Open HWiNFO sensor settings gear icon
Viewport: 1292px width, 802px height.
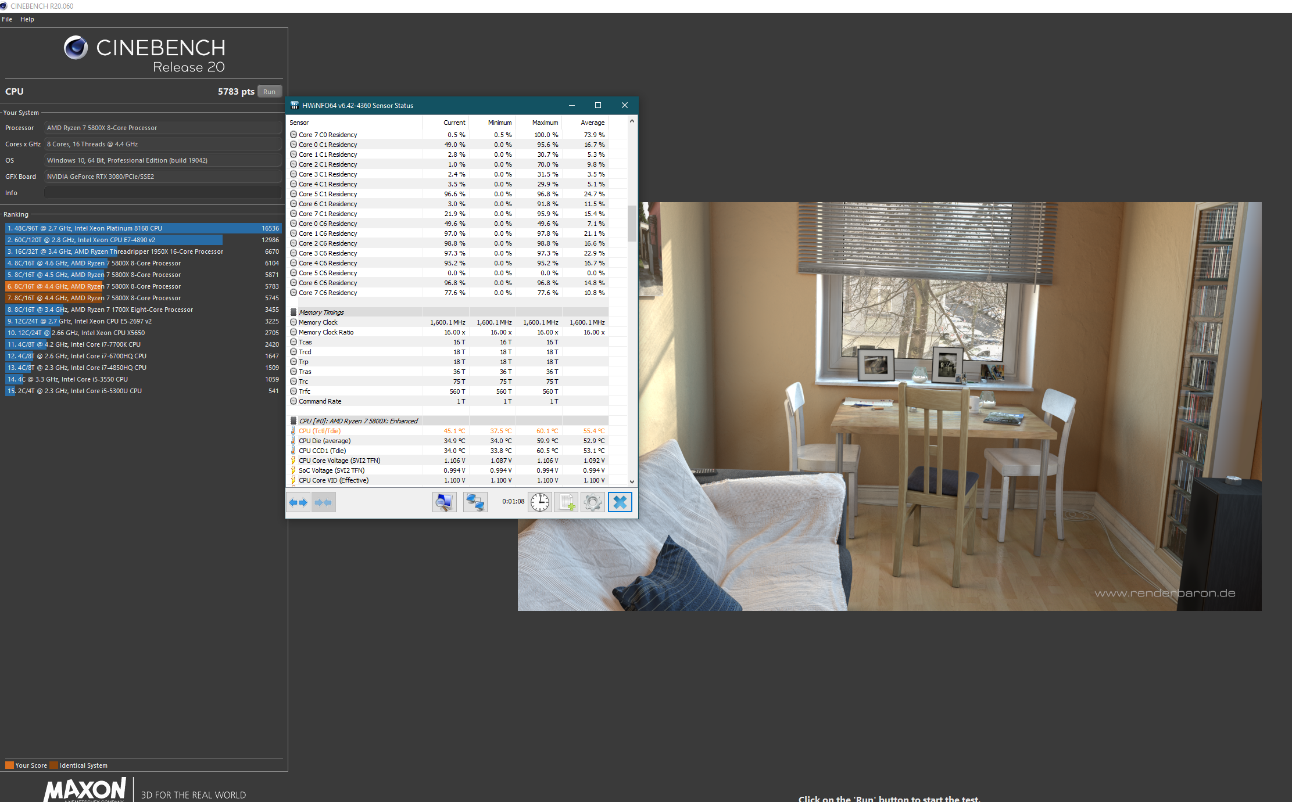pyautogui.click(x=593, y=502)
